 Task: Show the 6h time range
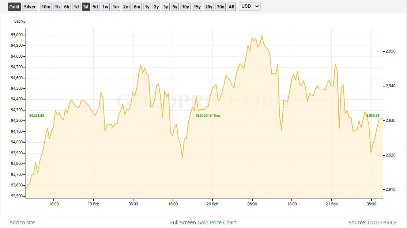(x=67, y=7)
